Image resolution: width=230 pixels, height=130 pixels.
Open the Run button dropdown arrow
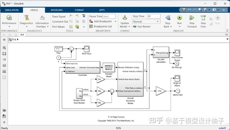179,26
